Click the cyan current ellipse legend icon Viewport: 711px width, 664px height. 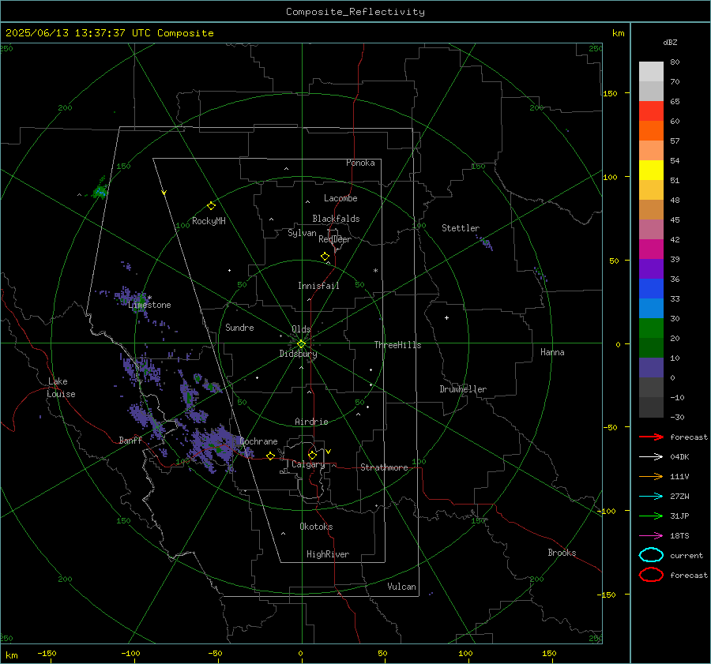(x=651, y=555)
